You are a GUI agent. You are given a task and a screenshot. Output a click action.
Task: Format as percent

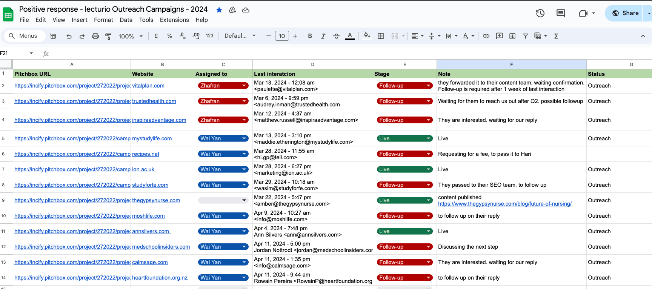(170, 36)
